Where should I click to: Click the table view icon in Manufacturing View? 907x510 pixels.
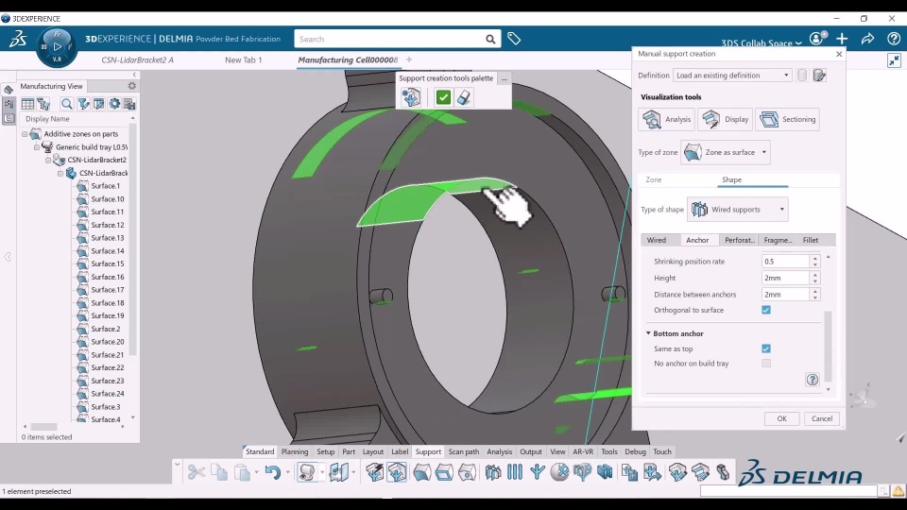27,104
